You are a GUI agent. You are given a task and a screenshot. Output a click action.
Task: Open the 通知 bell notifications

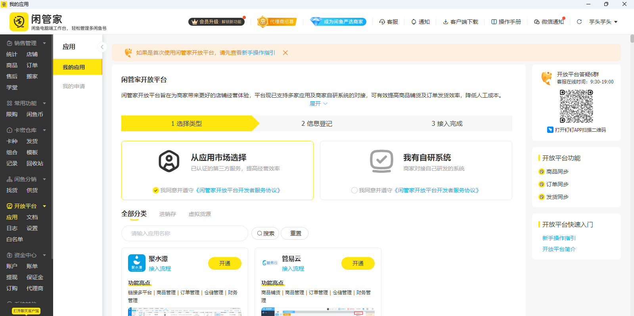coord(414,22)
